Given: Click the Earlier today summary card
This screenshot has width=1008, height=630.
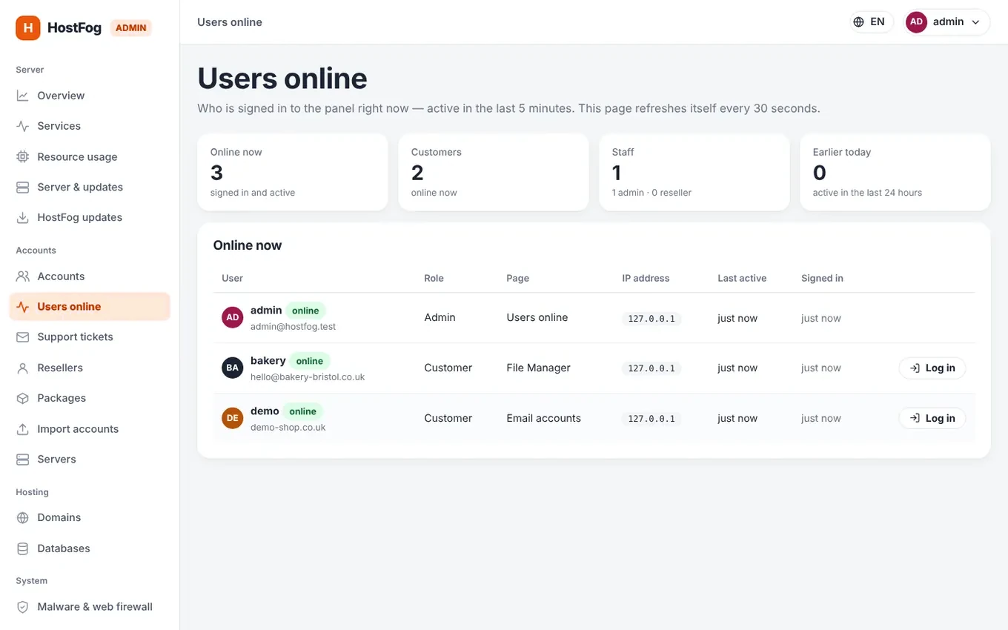Looking at the screenshot, I should [895, 172].
